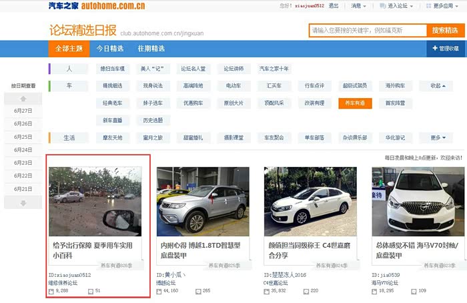Click the keyword search input field

point(368,31)
